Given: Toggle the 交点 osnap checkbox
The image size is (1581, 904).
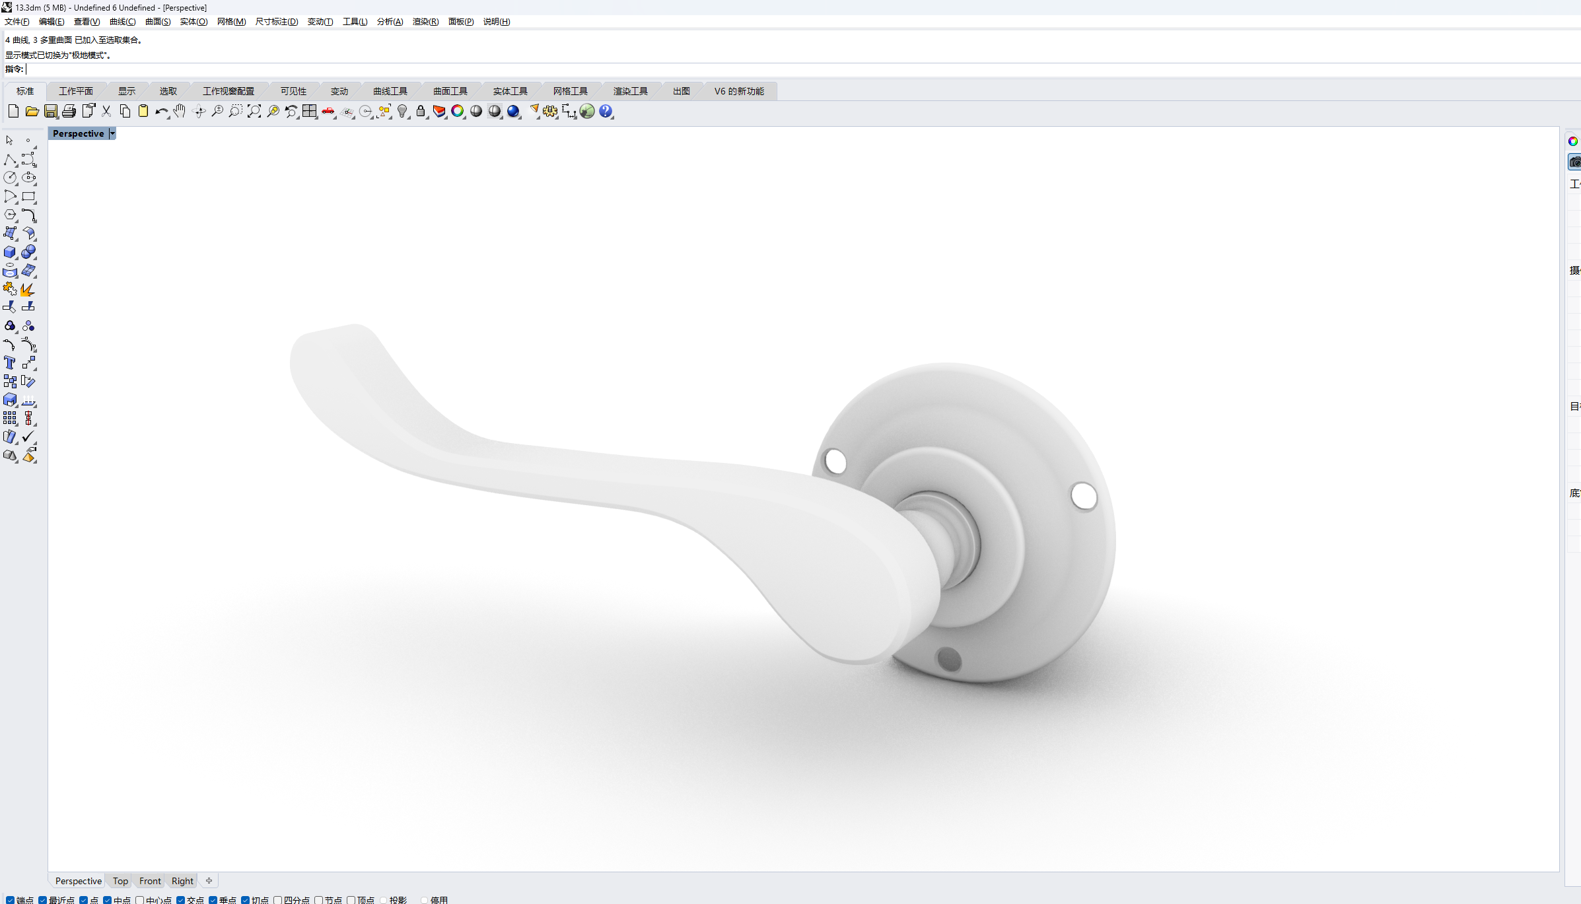Looking at the screenshot, I should (x=180, y=899).
